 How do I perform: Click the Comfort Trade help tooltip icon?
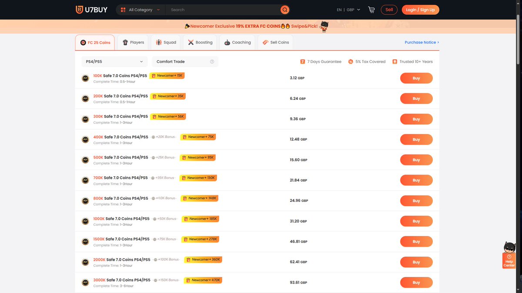212,62
